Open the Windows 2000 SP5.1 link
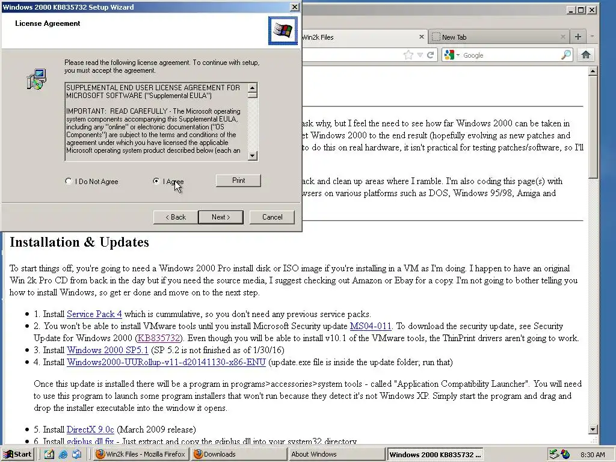Viewport: 616px width, 462px height. [x=107, y=350]
